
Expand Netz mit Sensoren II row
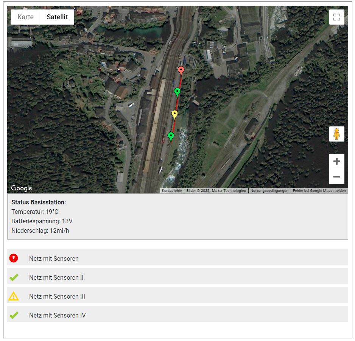(56, 277)
